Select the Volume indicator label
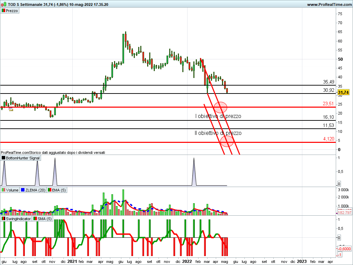 point(12,190)
